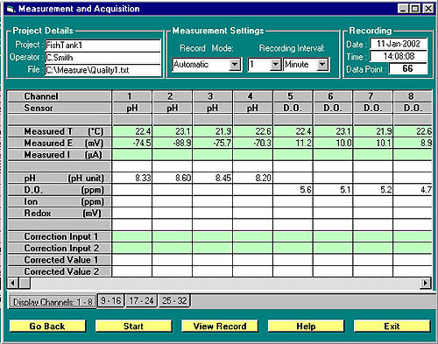This screenshot has width=438, height=344.
Task: Click the Project field containing FishTank1
Action: (102, 46)
